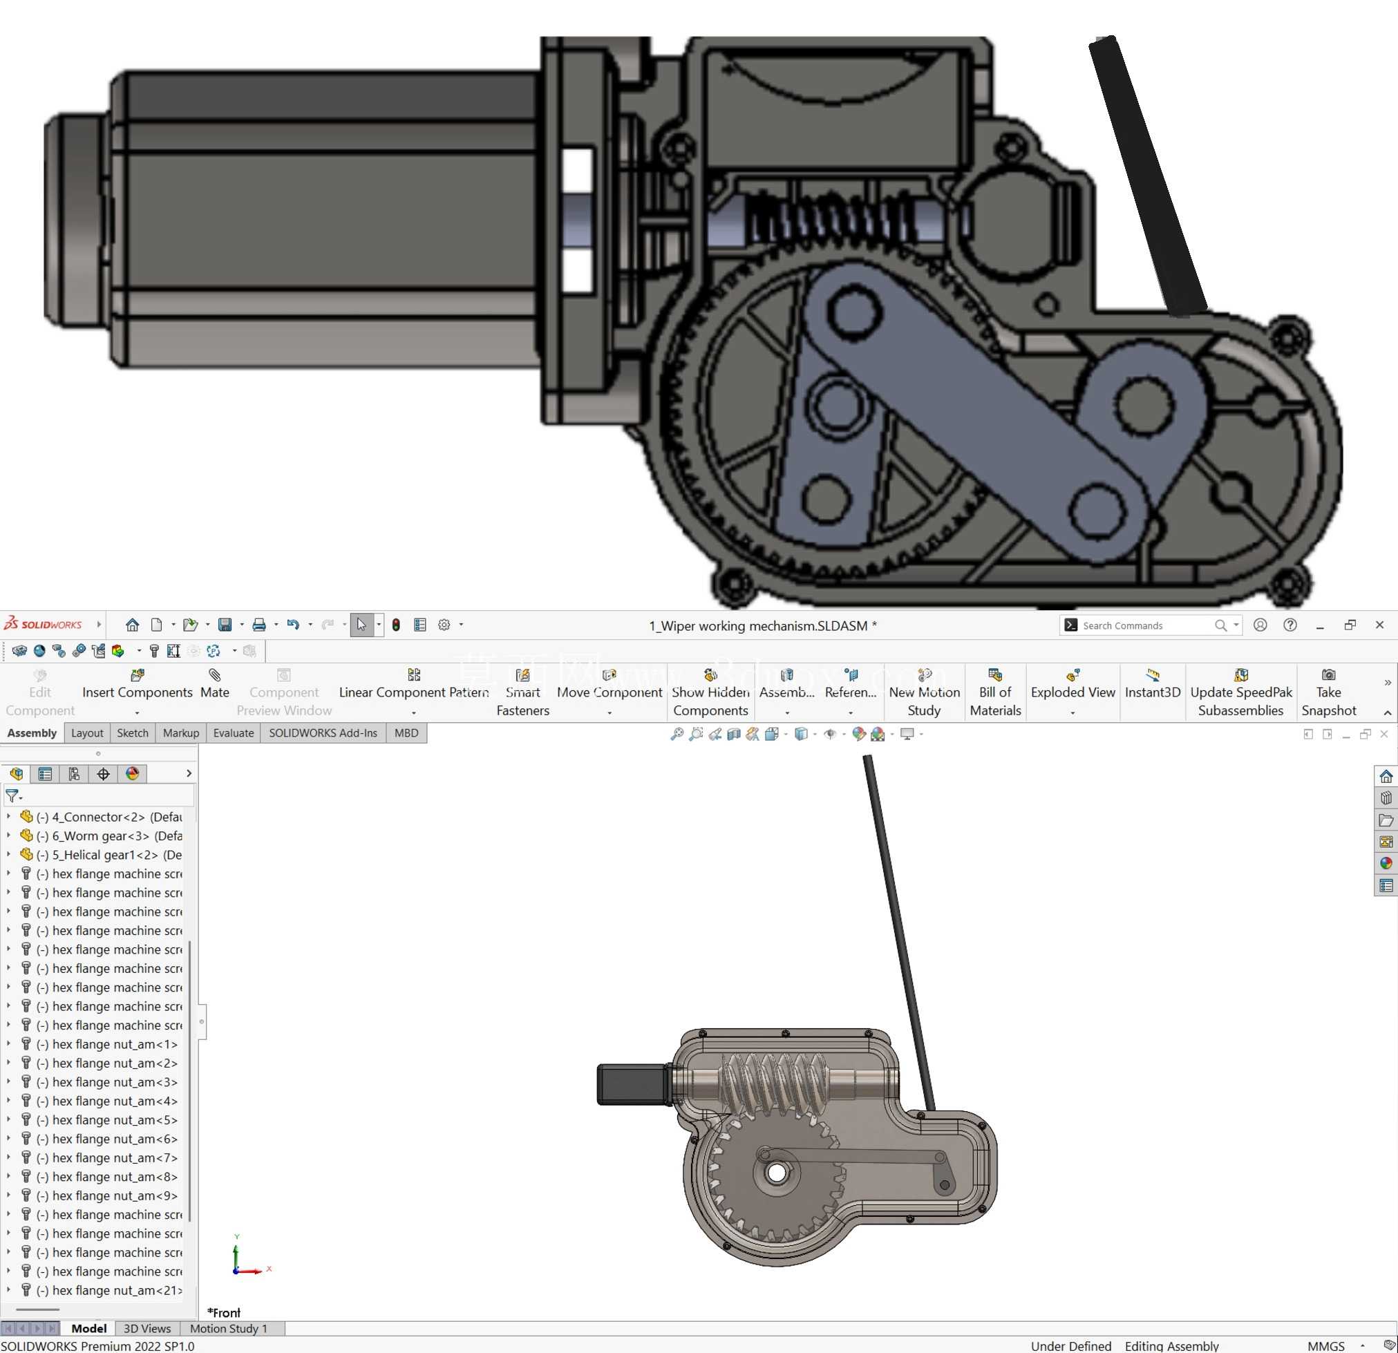Screen dimensions: 1398x1353
Task: Create a new document with the New icon
Action: click(x=157, y=625)
